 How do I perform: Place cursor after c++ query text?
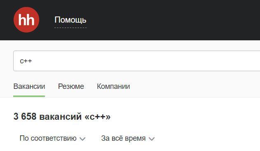32,61
